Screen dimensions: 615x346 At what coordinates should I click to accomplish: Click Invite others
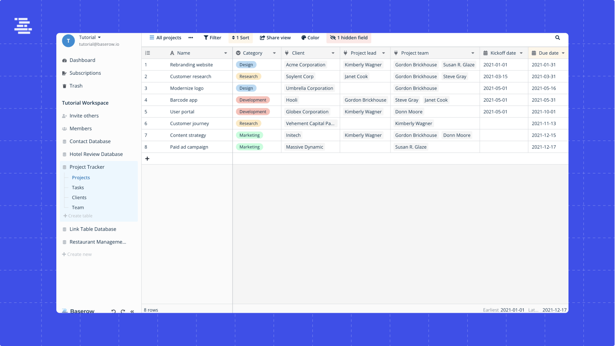(x=84, y=116)
